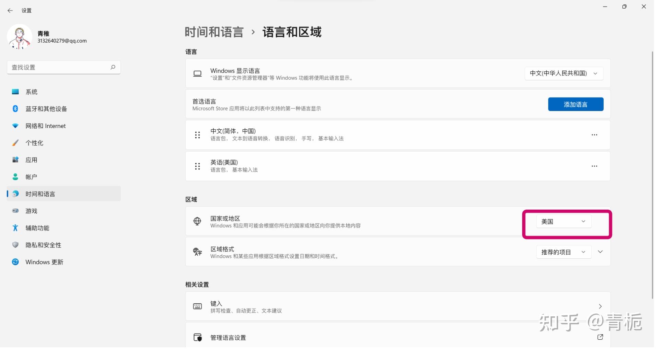Open Windows 显示语言 dropdown
Screen dimensions: 659x349
click(x=568, y=74)
